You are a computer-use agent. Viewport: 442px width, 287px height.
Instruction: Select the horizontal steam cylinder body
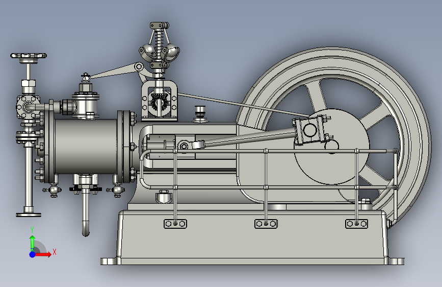(86, 147)
